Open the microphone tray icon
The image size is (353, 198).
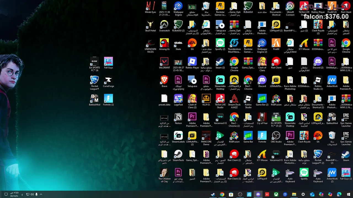pos(36,194)
